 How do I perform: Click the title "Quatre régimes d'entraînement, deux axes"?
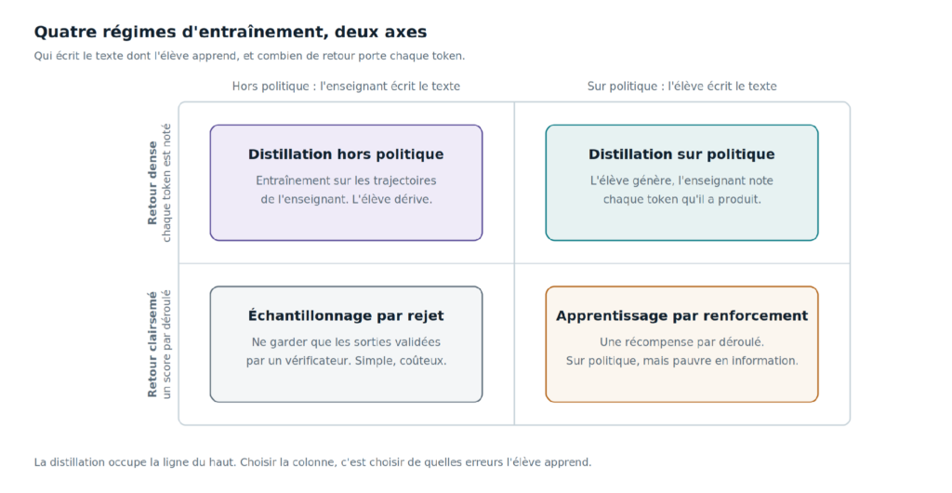(231, 33)
